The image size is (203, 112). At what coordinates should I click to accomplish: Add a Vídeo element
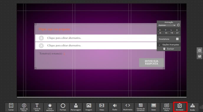pos(102,107)
